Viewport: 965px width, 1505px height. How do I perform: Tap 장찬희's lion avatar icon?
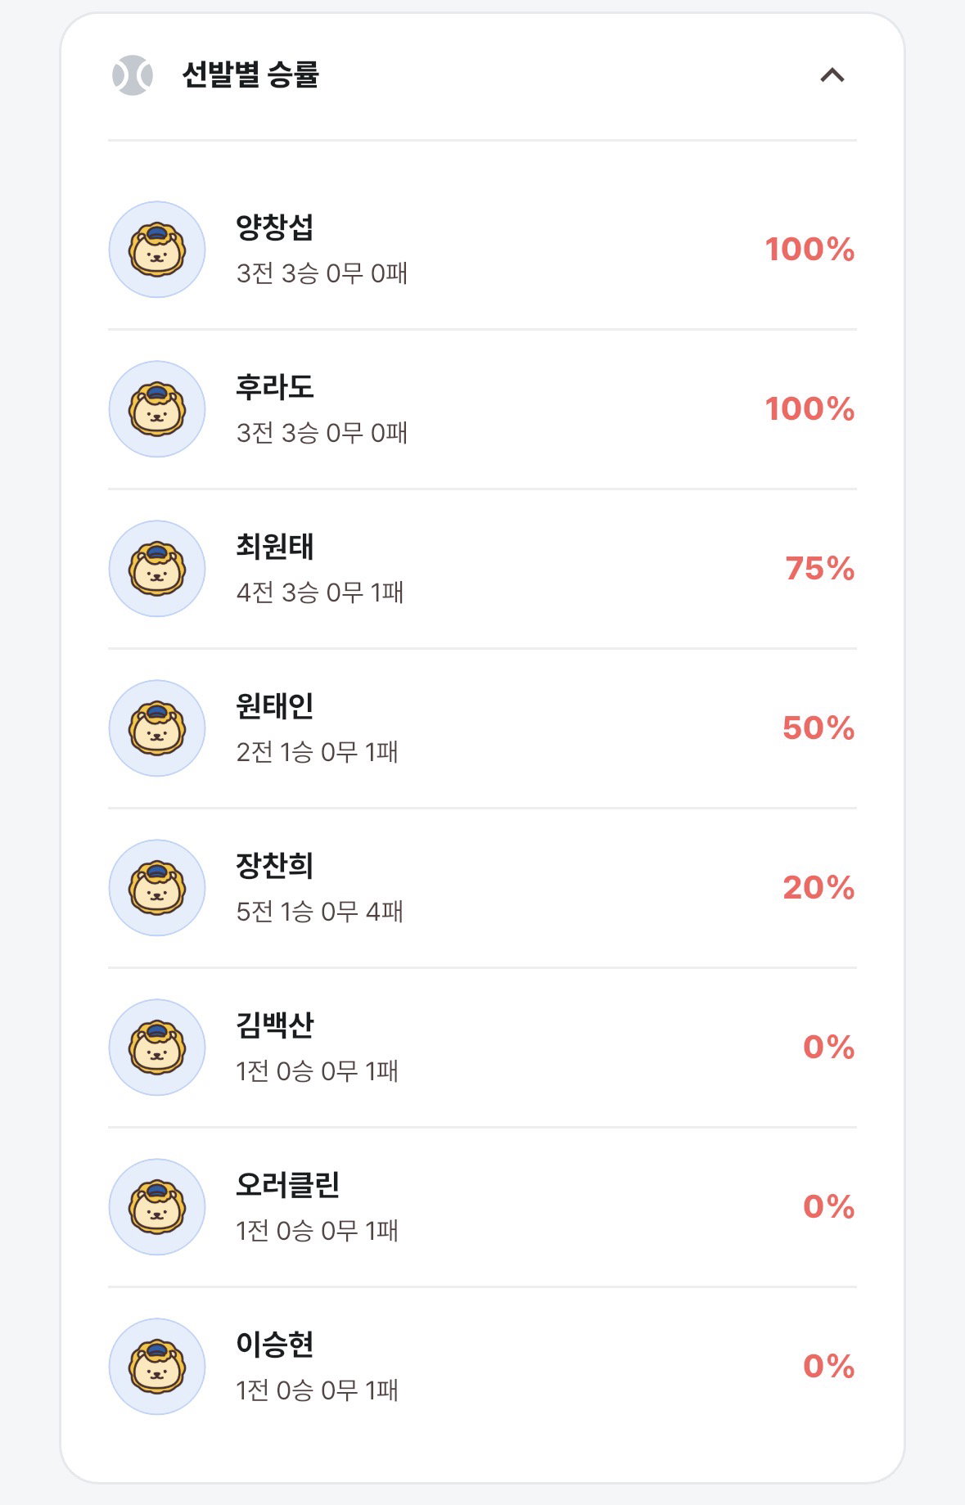tap(157, 888)
